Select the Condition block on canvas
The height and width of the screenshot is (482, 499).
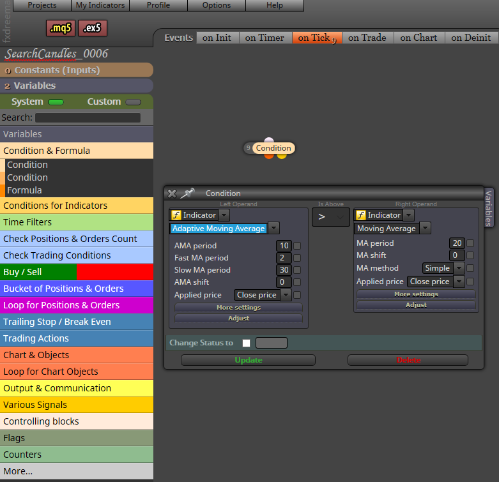pyautogui.click(x=273, y=148)
